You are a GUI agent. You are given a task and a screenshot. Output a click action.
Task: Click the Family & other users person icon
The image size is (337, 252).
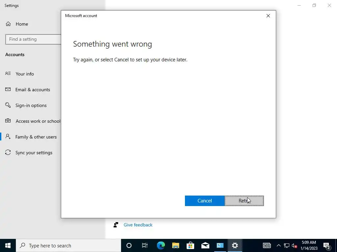[x=8, y=136]
